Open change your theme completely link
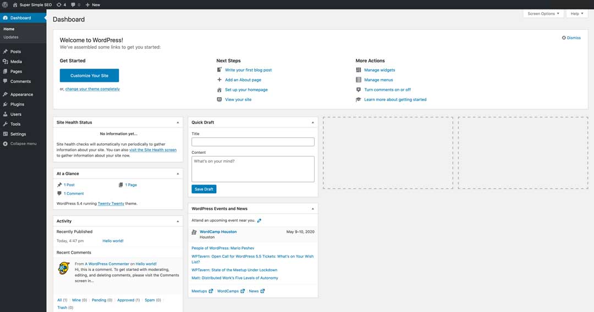 tap(92, 89)
